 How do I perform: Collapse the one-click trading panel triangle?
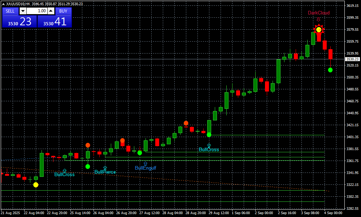coord(3,4)
